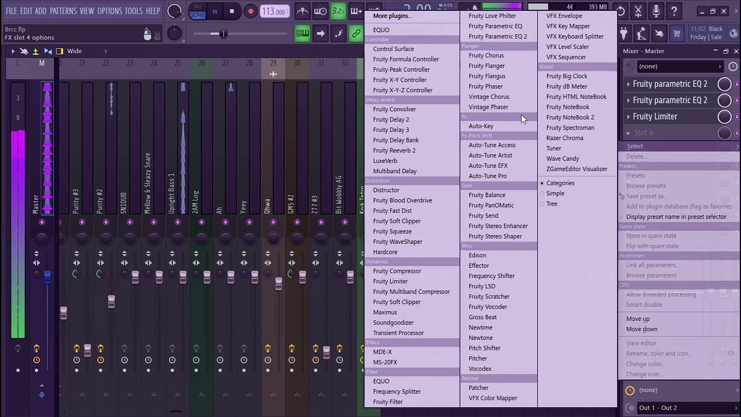
Task: Toggle the metronome icon
Action: [302, 11]
